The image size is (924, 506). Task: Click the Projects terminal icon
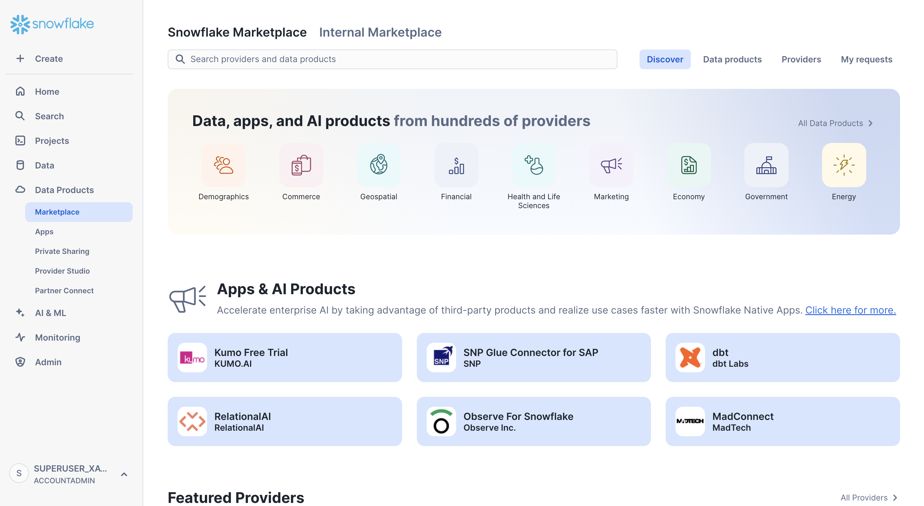(x=20, y=141)
